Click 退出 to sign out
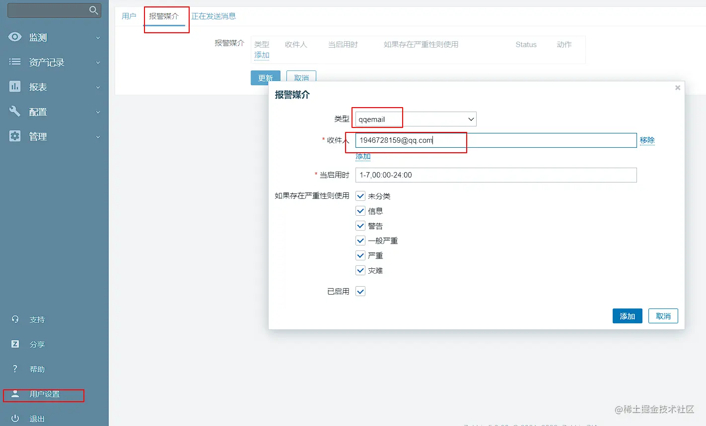The height and width of the screenshot is (426, 706). pos(37,419)
